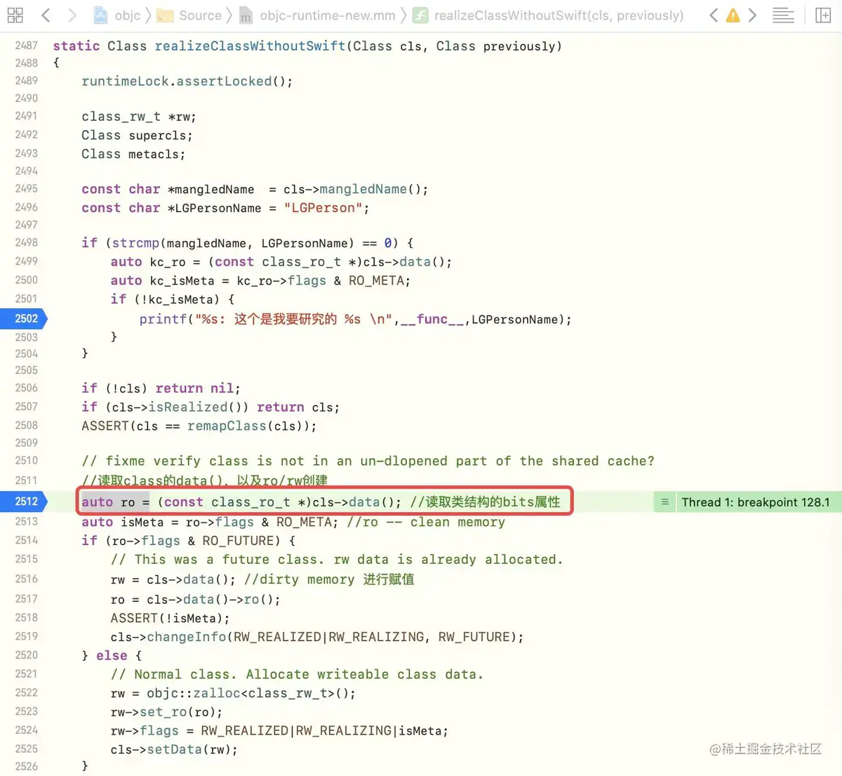The height and width of the screenshot is (776, 842).
Task: Add a new editor pane
Action: 824,15
